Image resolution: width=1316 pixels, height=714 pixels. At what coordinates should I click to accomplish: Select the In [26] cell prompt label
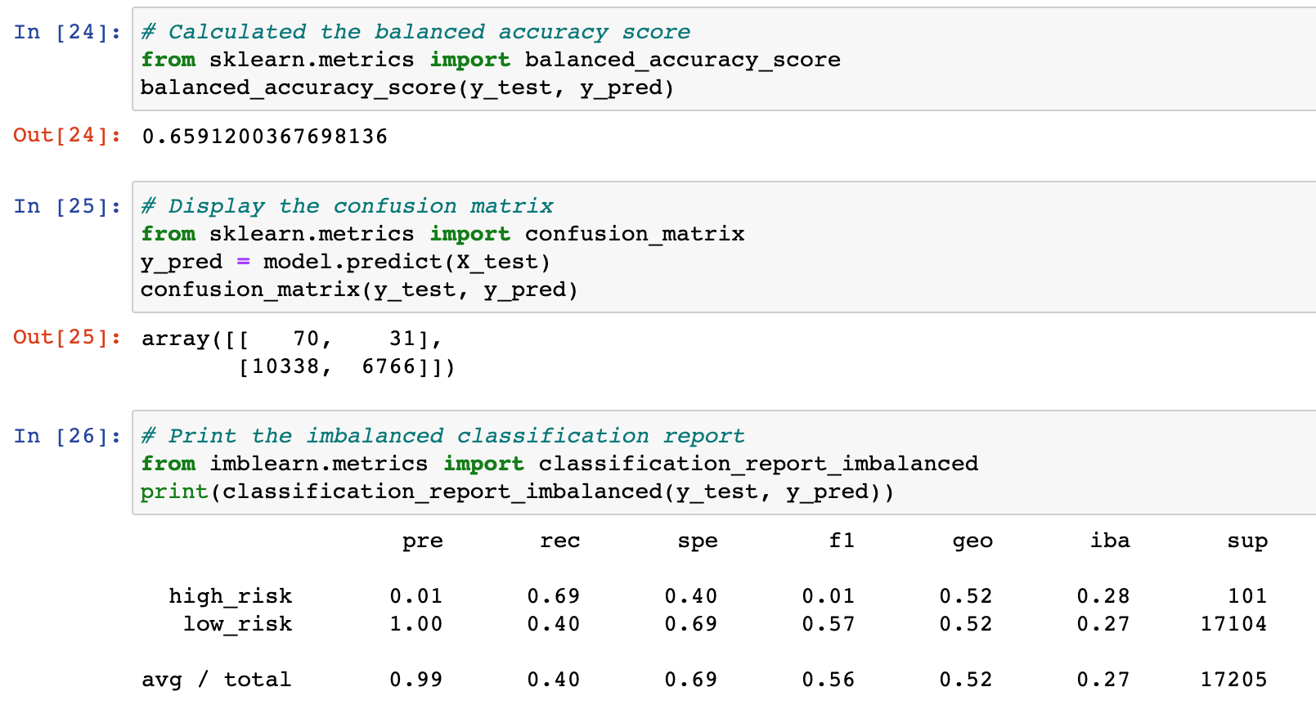coord(67,436)
